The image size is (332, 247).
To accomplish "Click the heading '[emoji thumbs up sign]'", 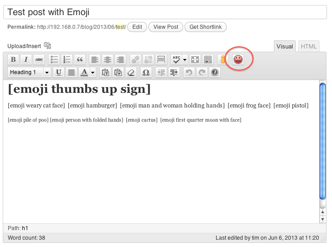I will pyautogui.click(x=79, y=90).
